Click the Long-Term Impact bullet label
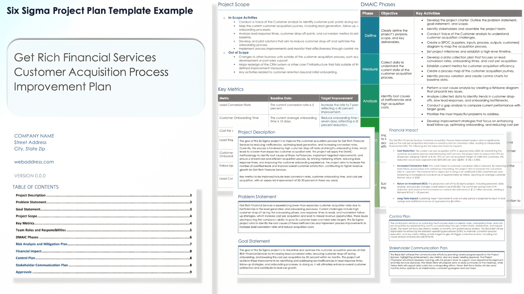Screen dimensions: 524x294 (407, 198)
